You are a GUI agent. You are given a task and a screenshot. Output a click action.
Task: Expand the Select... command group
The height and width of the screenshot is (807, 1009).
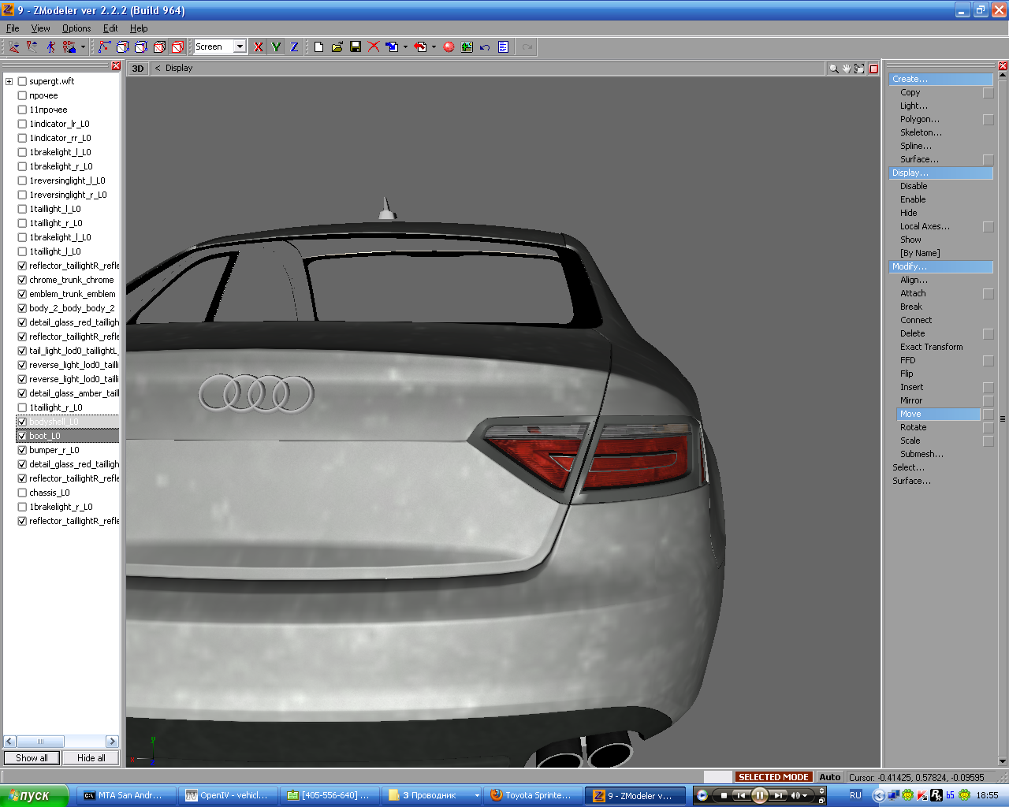908,467
